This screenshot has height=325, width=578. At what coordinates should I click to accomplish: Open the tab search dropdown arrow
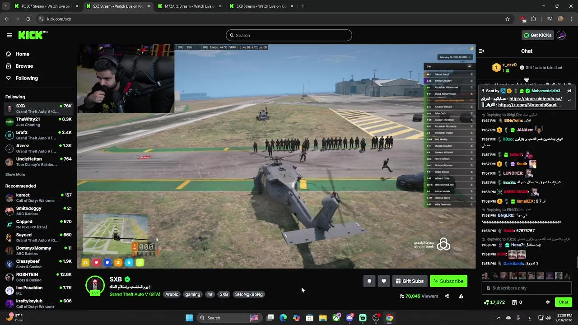click(x=5, y=6)
